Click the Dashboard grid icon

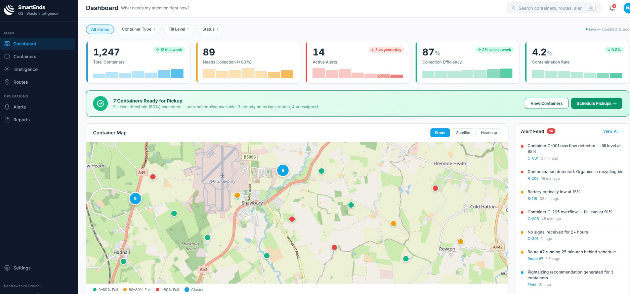[7, 44]
